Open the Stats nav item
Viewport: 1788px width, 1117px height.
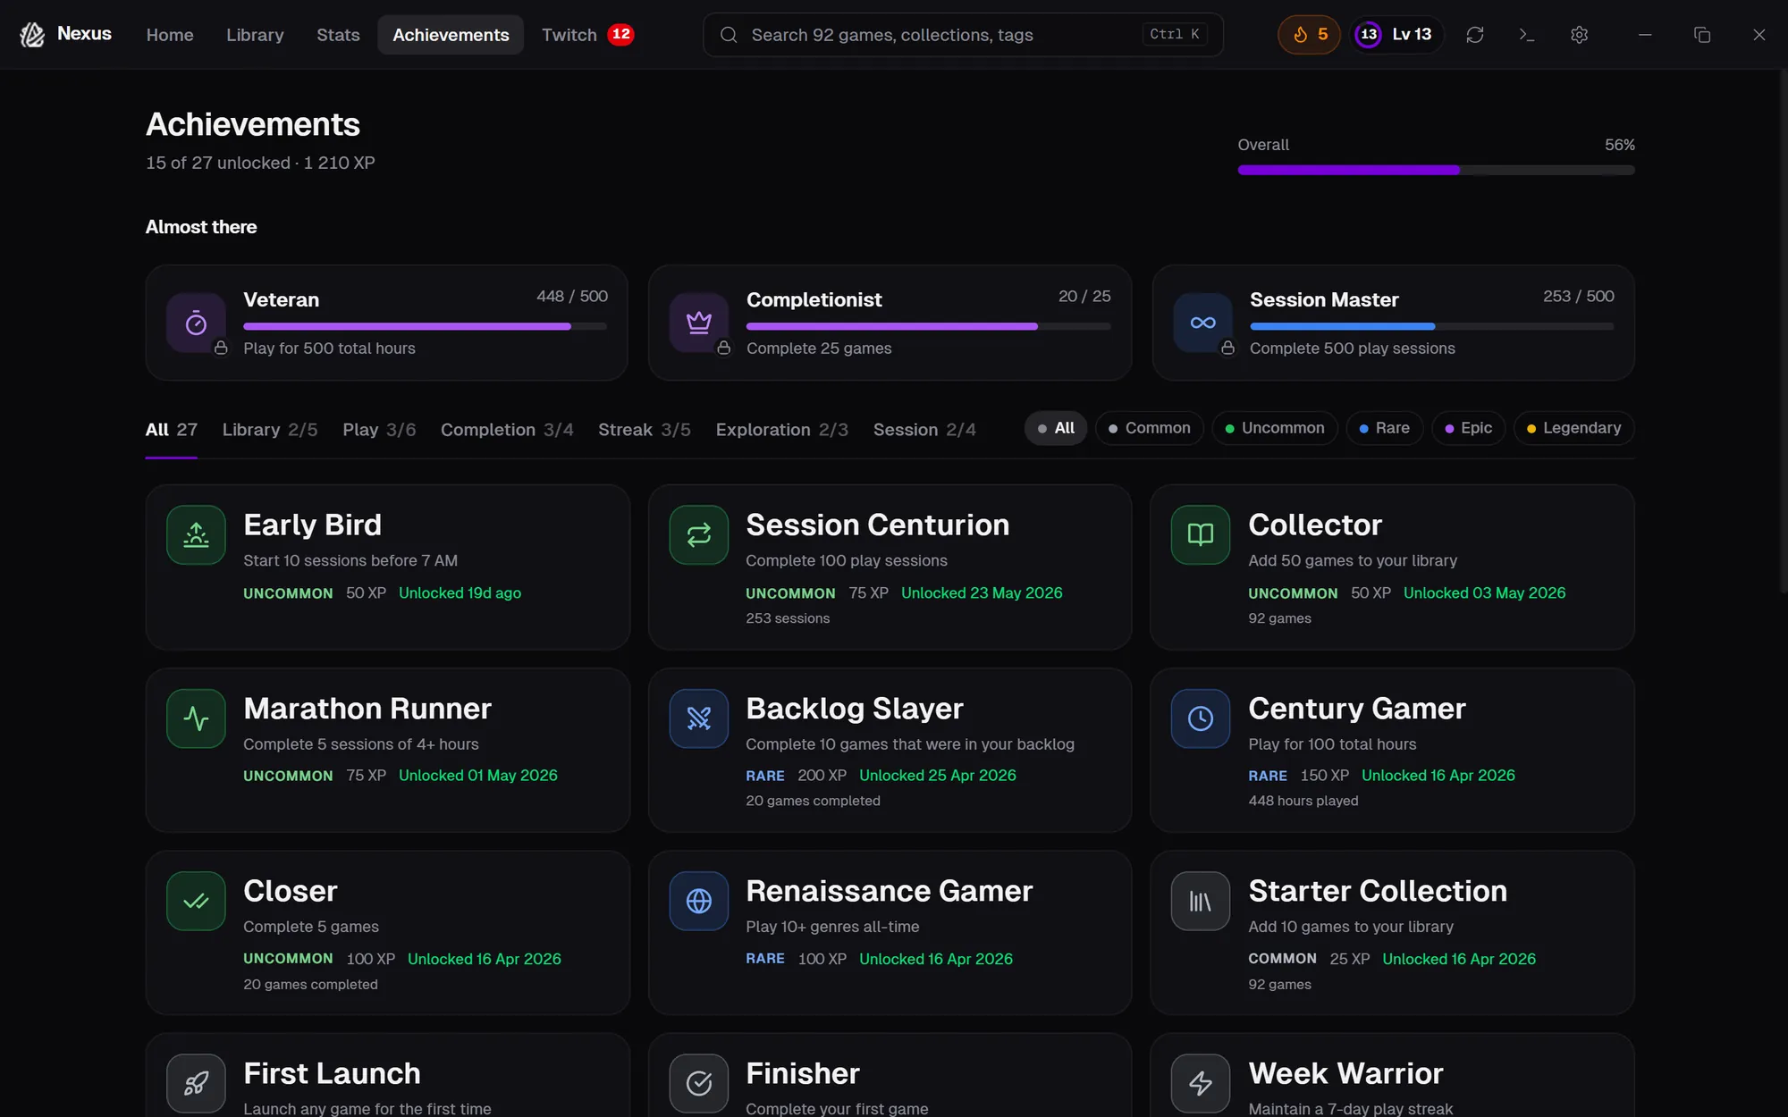coord(338,35)
